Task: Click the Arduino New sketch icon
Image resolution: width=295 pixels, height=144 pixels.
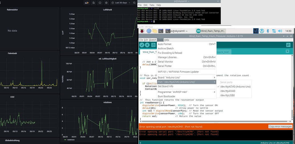Action: (153, 45)
